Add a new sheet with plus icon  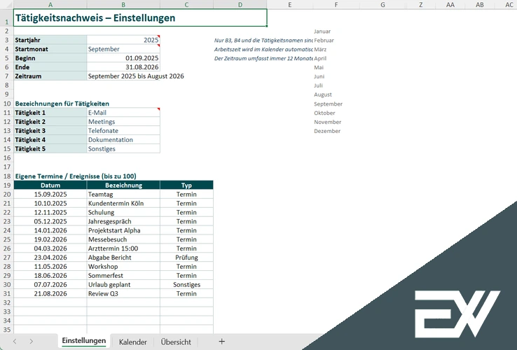pos(221,342)
